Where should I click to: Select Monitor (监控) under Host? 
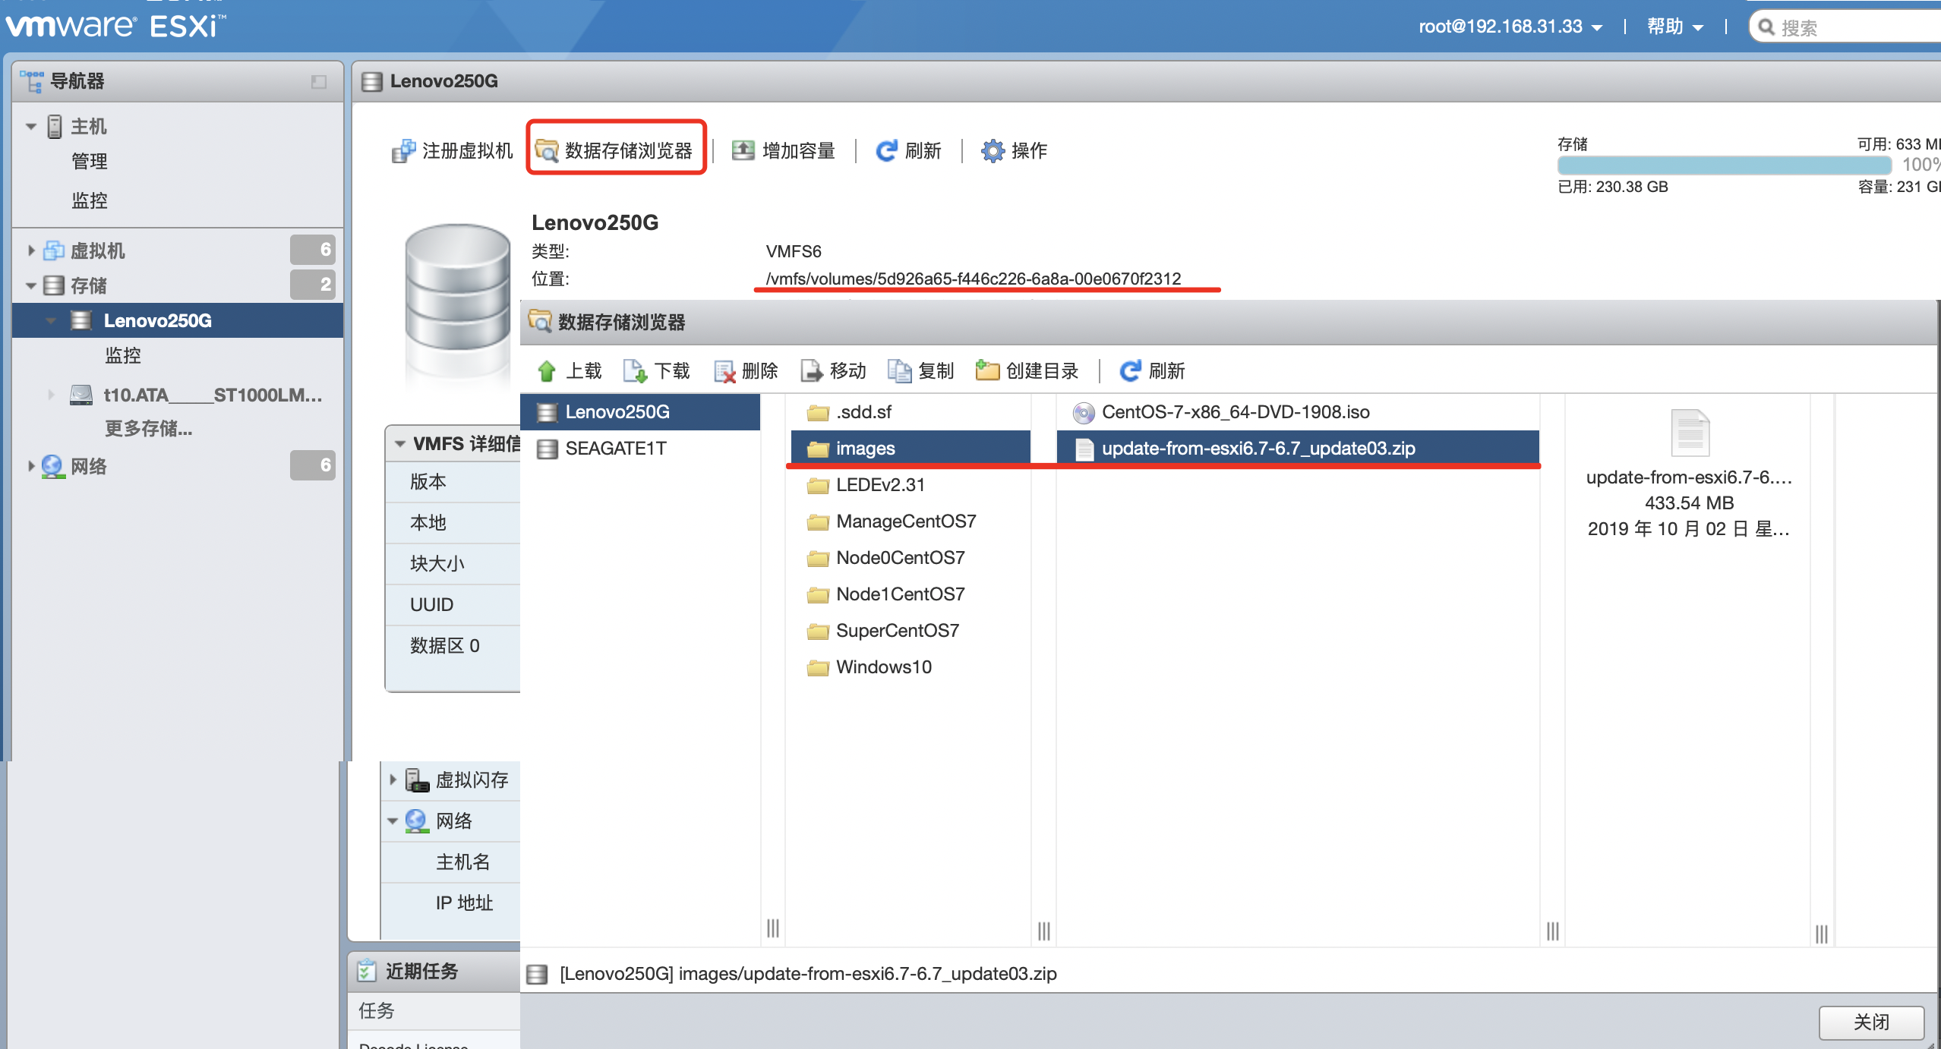click(x=90, y=200)
